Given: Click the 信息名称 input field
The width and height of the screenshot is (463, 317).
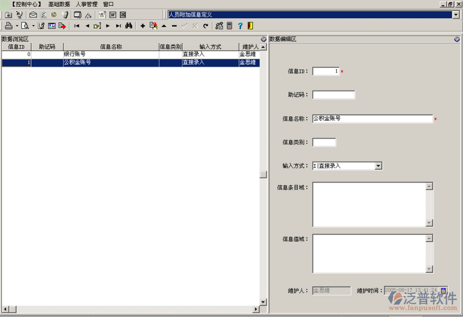Looking at the screenshot, I should click(372, 118).
